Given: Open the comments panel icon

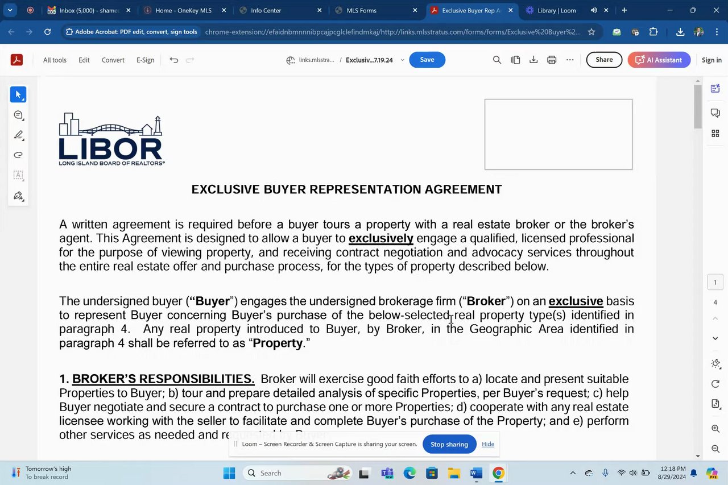Looking at the screenshot, I should tap(715, 113).
